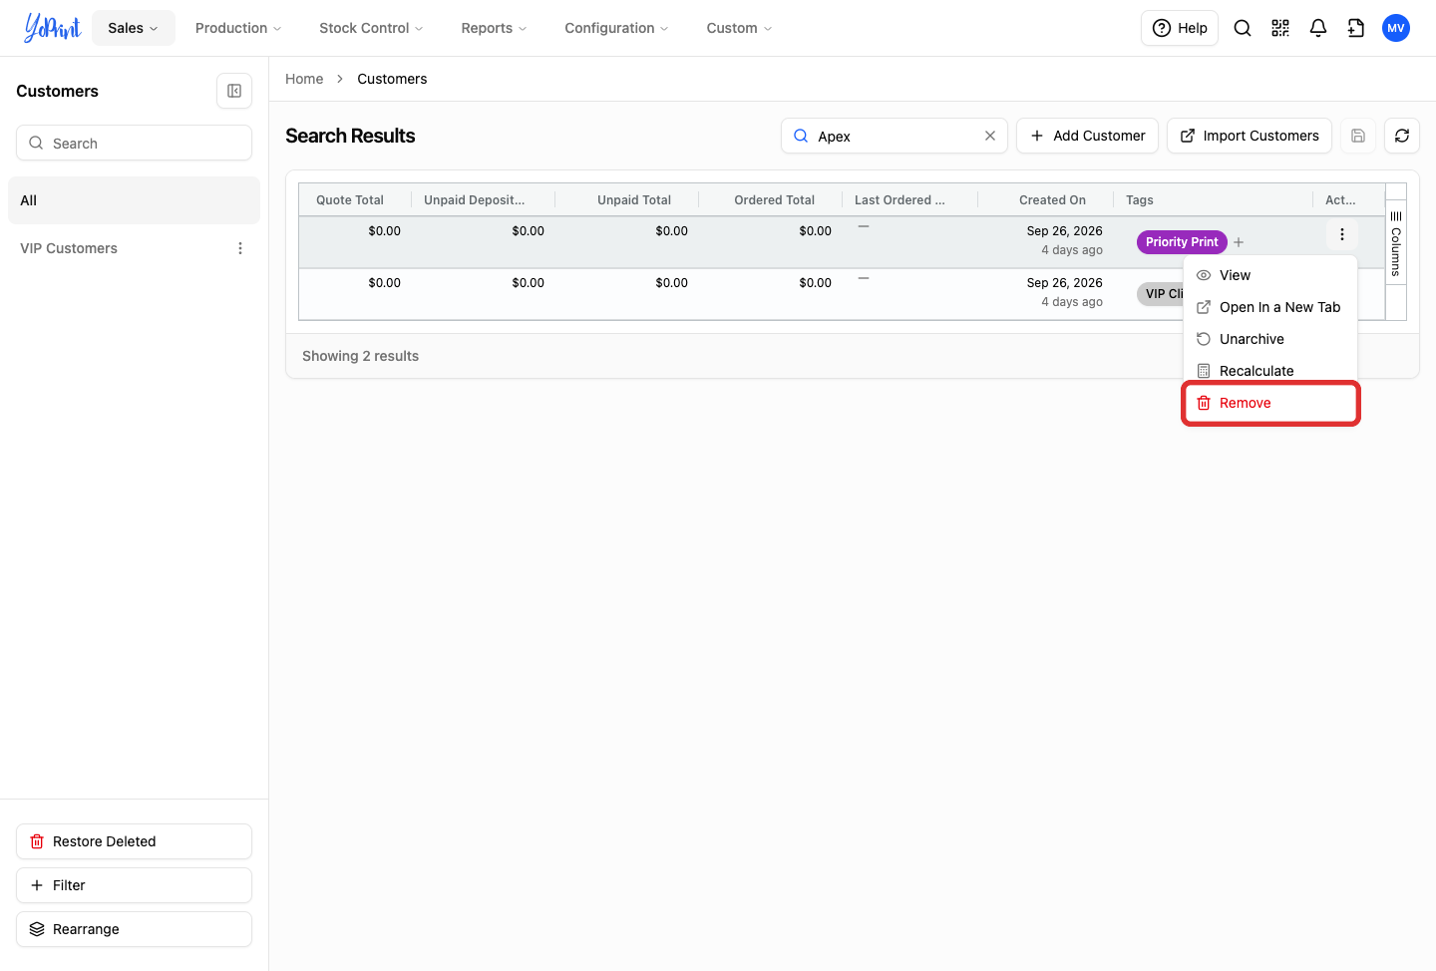Viewport: 1436px width, 971px height.
Task: Open notifications bell icon
Action: 1318,28
